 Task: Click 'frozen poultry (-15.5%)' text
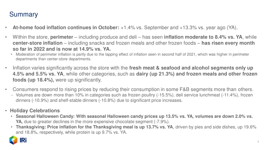[150, 95]
